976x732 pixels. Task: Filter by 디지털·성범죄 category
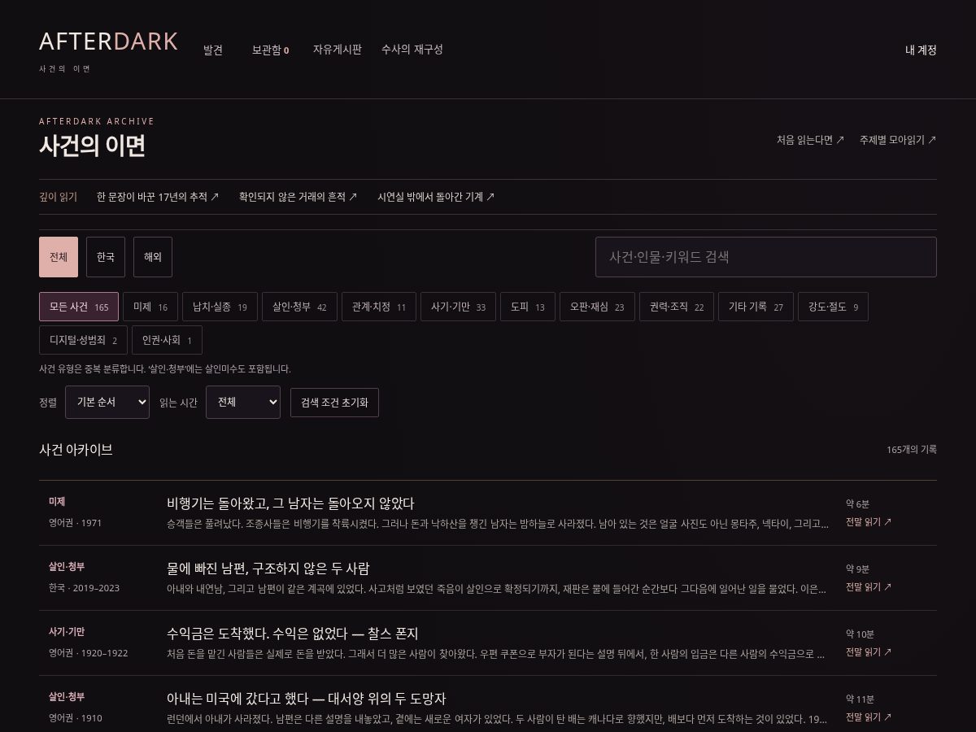[x=83, y=340]
